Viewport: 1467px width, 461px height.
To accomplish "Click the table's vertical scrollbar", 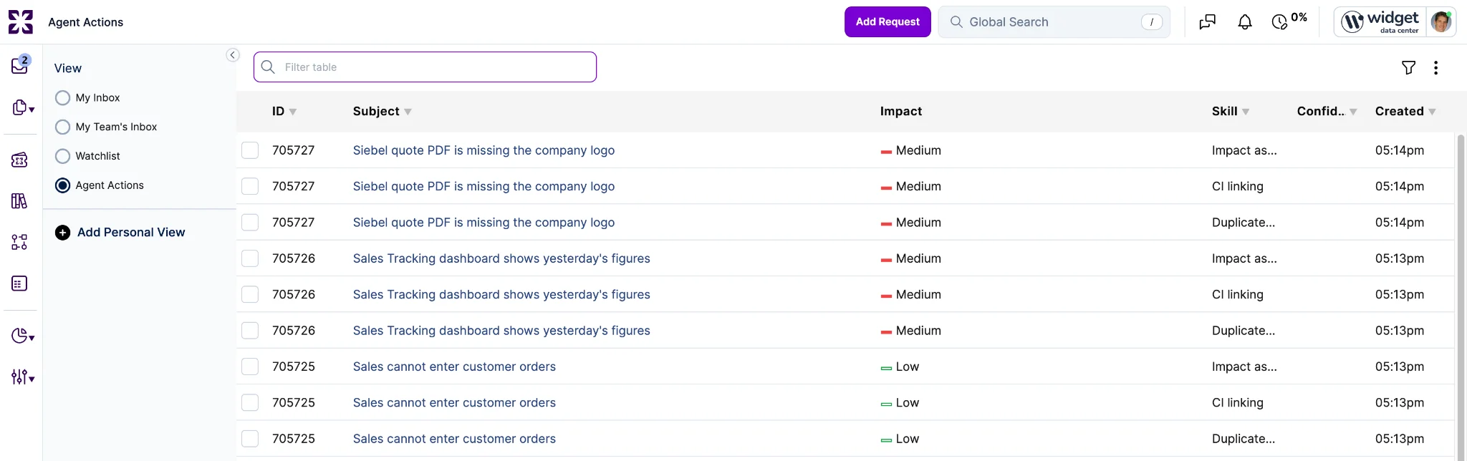I will 1461,296.
